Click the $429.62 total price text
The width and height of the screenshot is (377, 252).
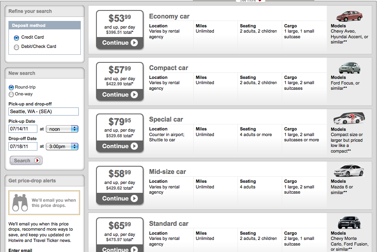tap(119, 188)
